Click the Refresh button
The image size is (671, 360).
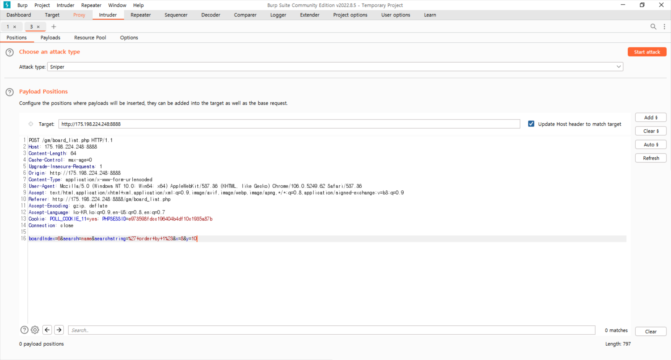(651, 158)
